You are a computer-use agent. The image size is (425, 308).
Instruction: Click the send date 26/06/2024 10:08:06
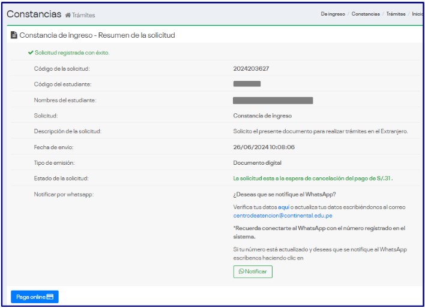click(x=264, y=147)
